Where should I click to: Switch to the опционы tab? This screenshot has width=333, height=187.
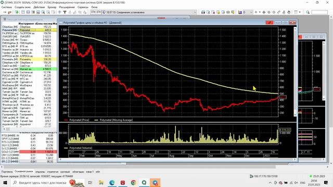40,172
